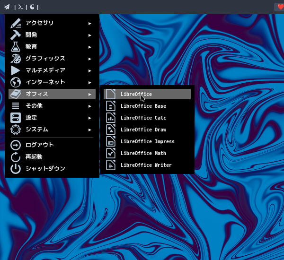Click the gear icon beside システム
The height and width of the screenshot is (260, 284).
pos(16,130)
